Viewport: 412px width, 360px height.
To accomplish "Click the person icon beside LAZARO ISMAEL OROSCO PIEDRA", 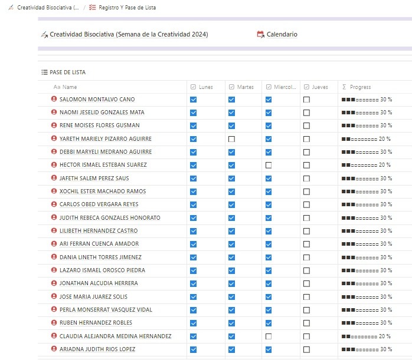I will coord(54,270).
